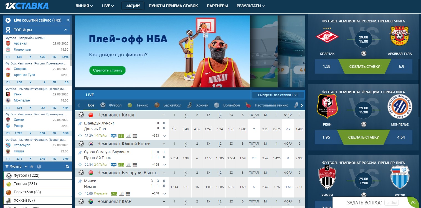The width and height of the screenshot is (421, 208).
Task: Open the ЗАДАТЬ ВОПРОС chat widget
Action: (376, 202)
